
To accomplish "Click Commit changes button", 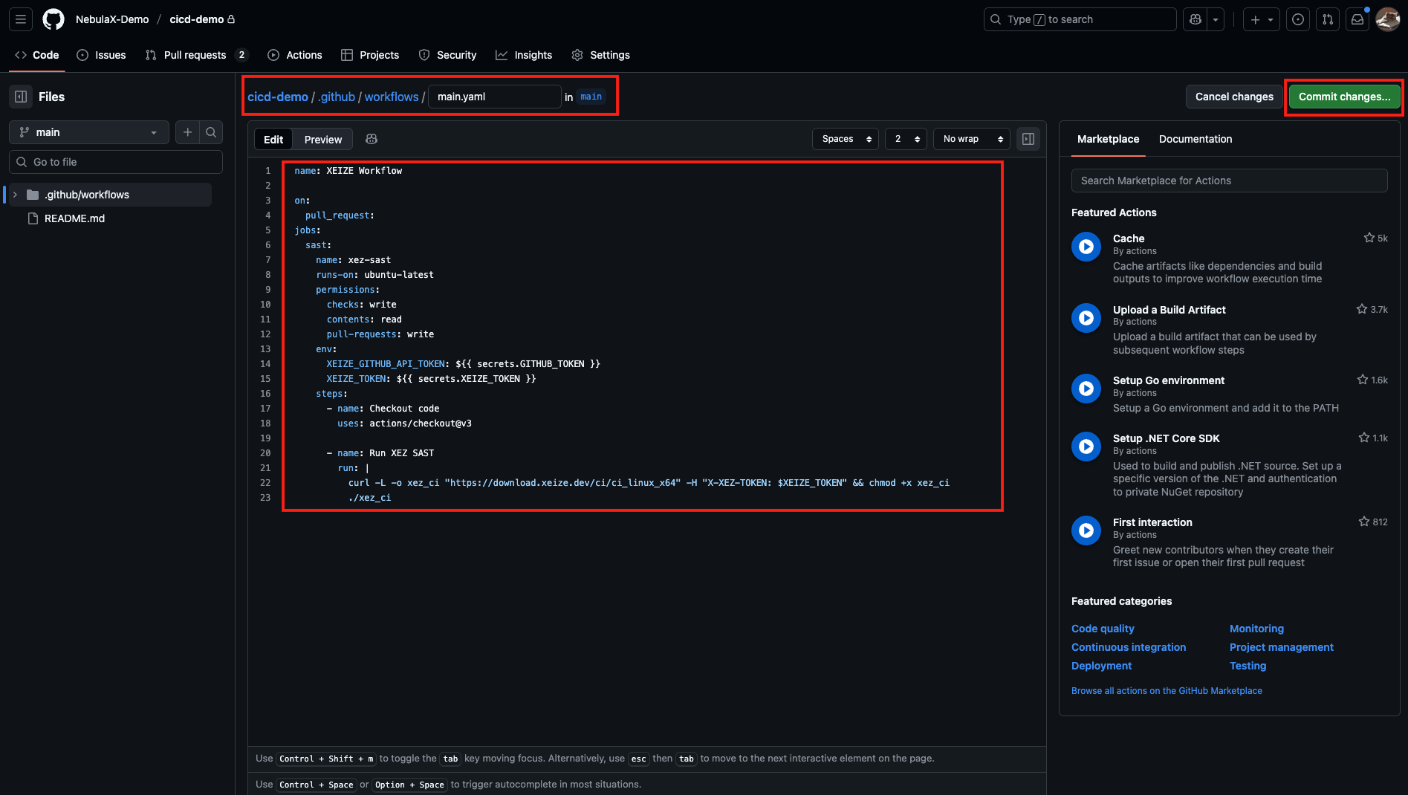I will 1344,97.
